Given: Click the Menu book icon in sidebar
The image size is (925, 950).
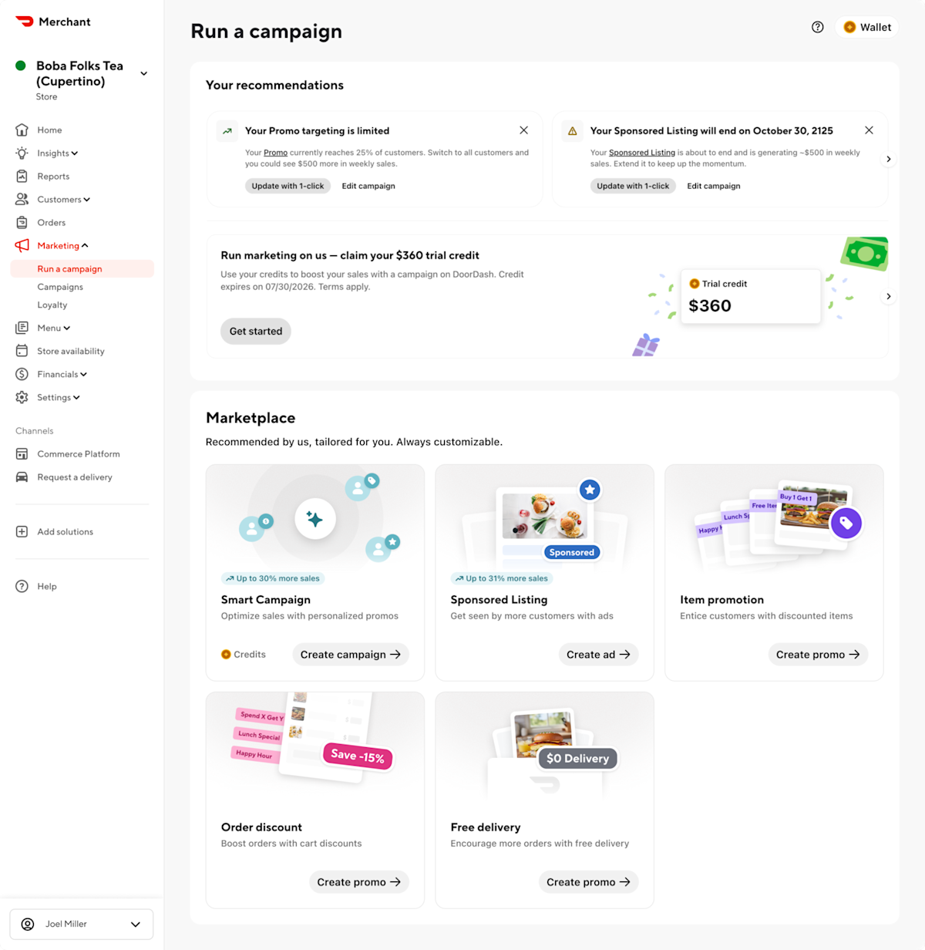Looking at the screenshot, I should click(x=22, y=328).
